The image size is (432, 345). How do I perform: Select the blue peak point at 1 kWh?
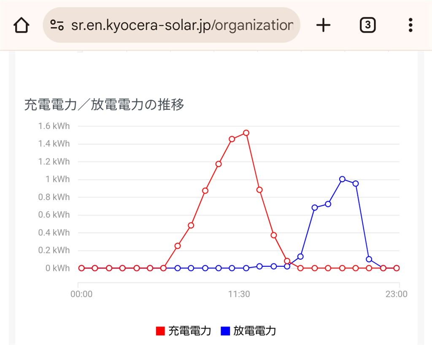pos(342,179)
